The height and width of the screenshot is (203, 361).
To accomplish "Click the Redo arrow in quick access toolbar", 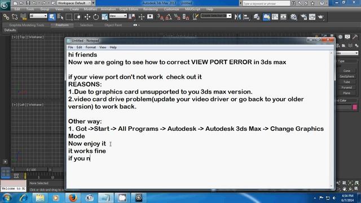I will [43, 3].
